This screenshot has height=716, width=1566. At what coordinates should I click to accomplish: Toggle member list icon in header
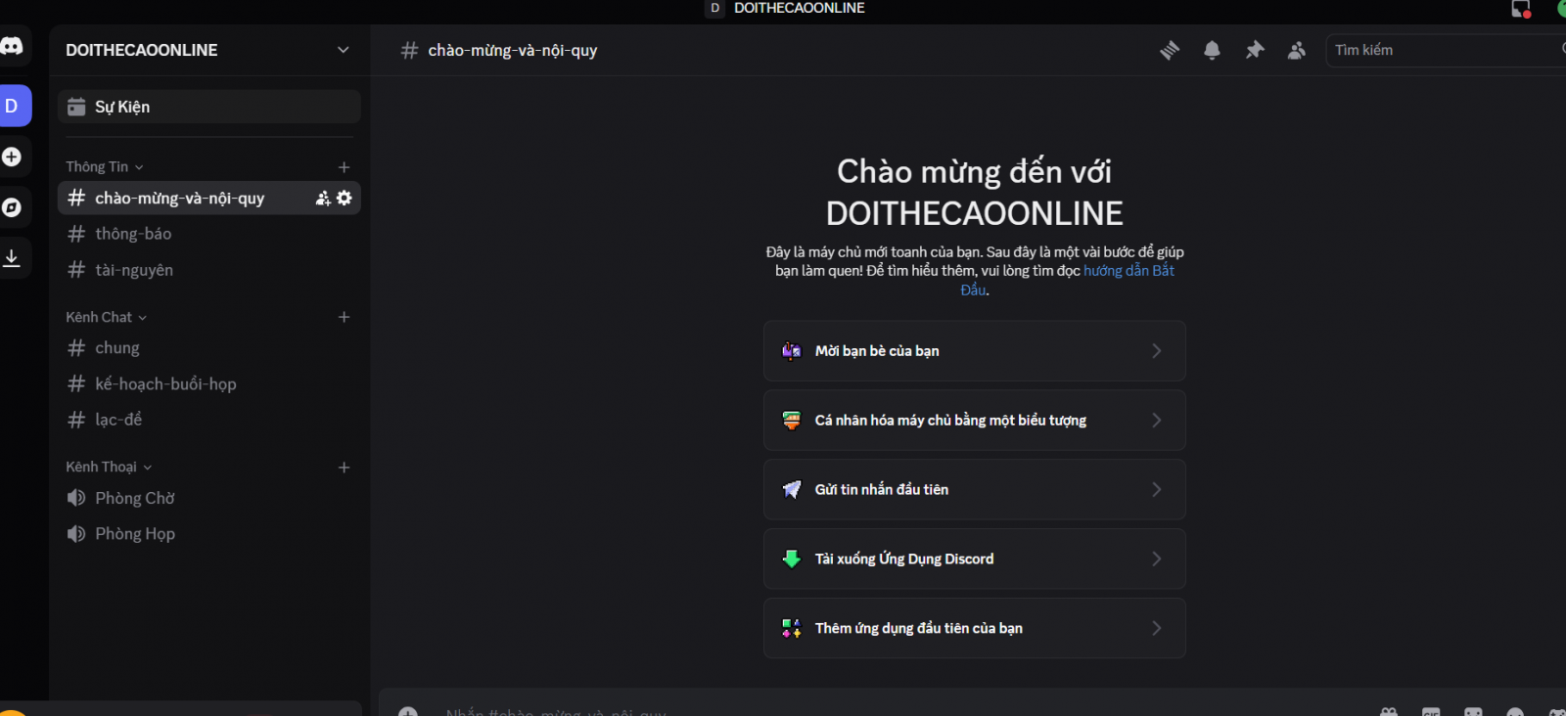pos(1297,50)
